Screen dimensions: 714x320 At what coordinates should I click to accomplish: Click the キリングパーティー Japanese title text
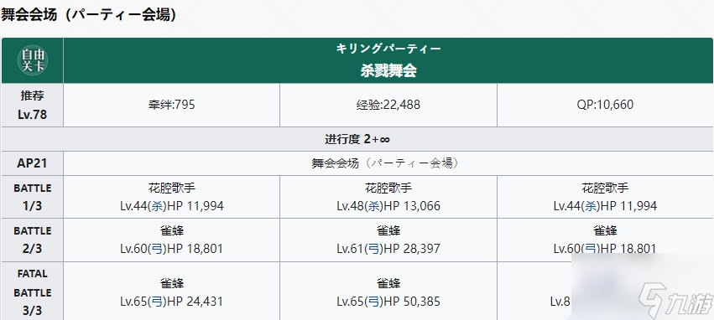(x=388, y=49)
